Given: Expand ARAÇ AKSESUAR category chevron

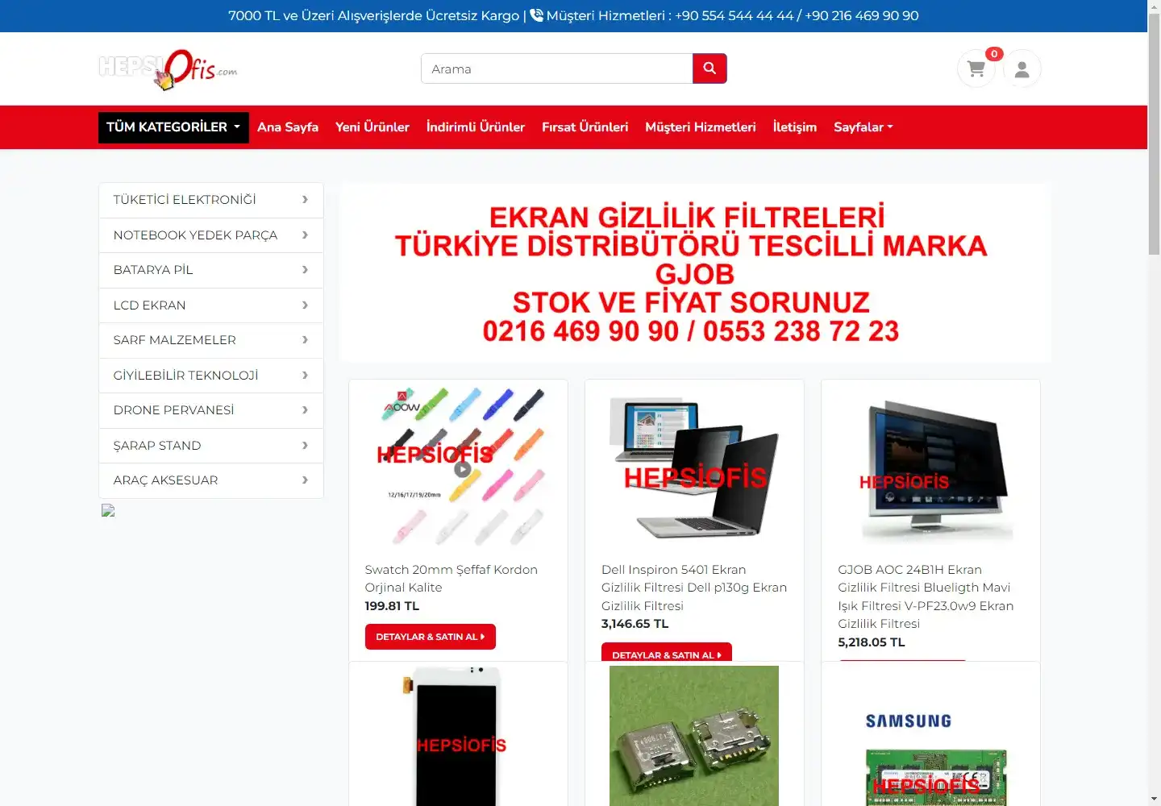Looking at the screenshot, I should (305, 480).
